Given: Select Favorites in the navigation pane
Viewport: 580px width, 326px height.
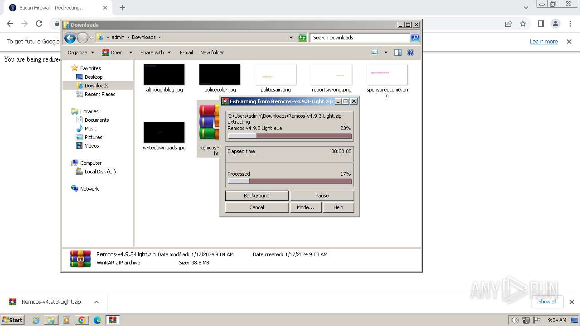Looking at the screenshot, I should (90, 68).
